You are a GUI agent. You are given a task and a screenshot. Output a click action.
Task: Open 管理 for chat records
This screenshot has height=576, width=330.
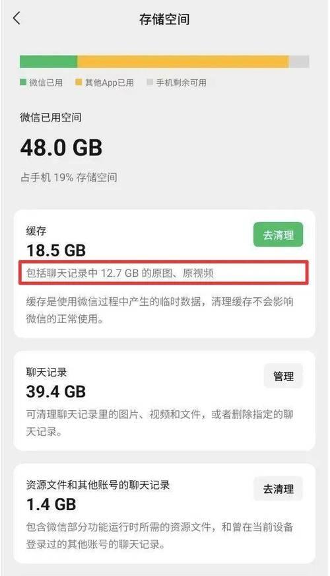tap(283, 376)
